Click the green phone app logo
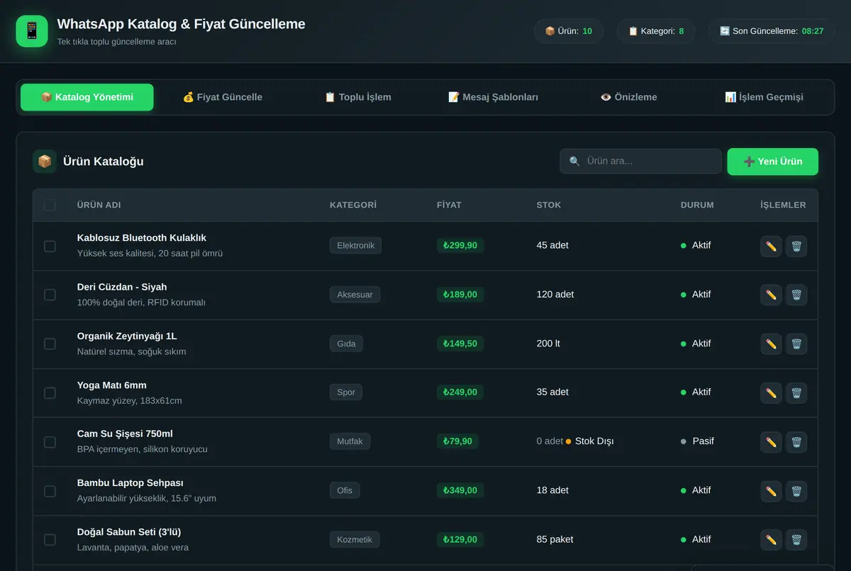The image size is (851, 571). pos(32,31)
